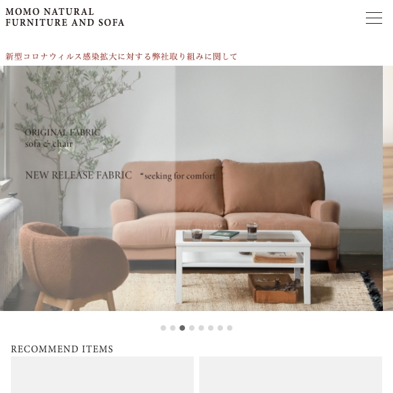Open the hamburger menu icon
This screenshot has width=393, height=393.
tap(374, 18)
